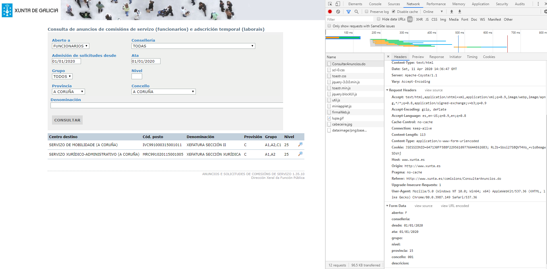547x269 pixels.
Task: Open the Online throttling dropdown
Action: click(x=433, y=12)
